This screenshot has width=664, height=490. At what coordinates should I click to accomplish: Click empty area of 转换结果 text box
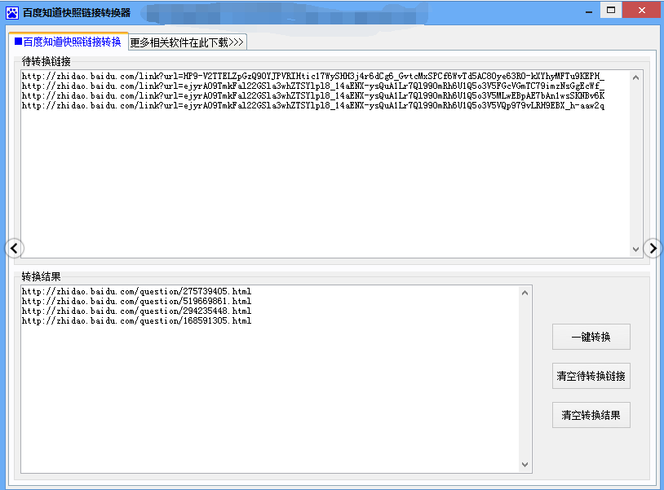[271, 398]
